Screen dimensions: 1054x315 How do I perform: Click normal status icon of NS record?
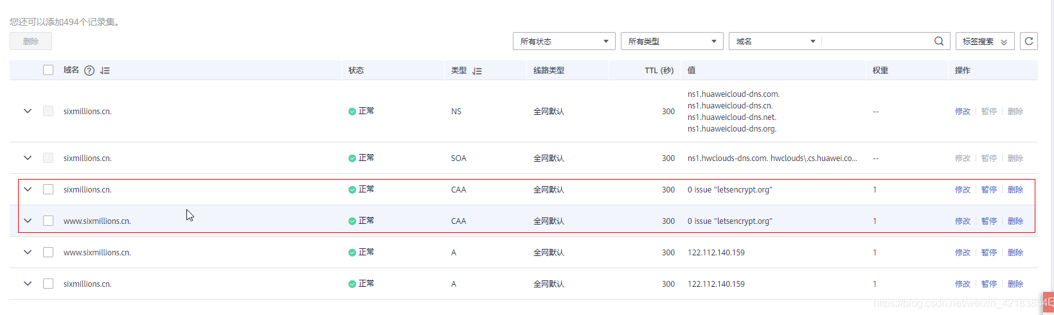352,112
